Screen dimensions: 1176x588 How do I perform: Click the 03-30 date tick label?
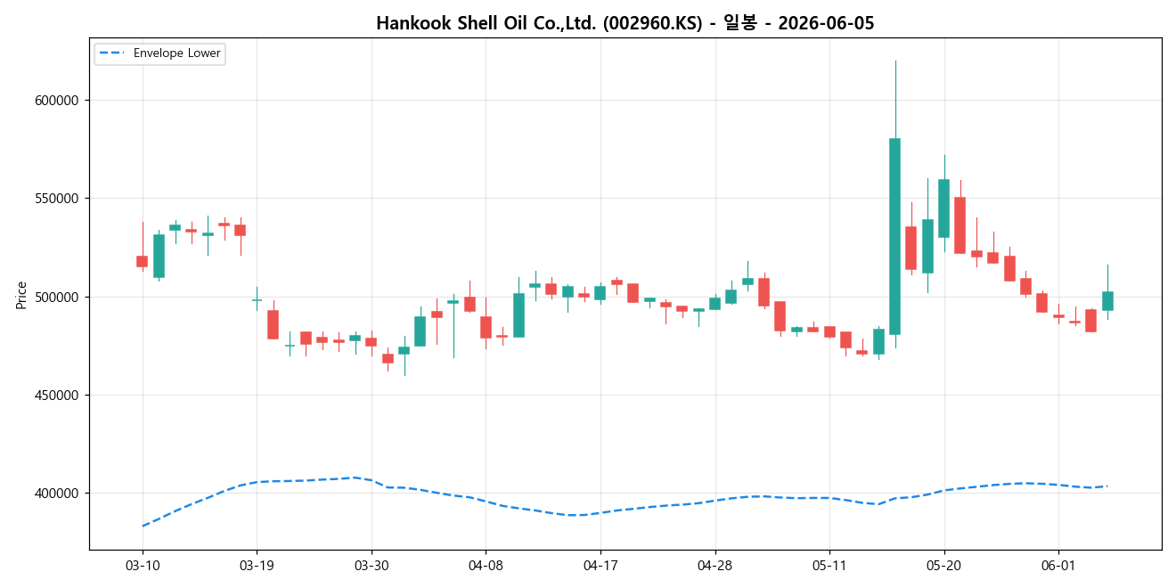click(372, 566)
